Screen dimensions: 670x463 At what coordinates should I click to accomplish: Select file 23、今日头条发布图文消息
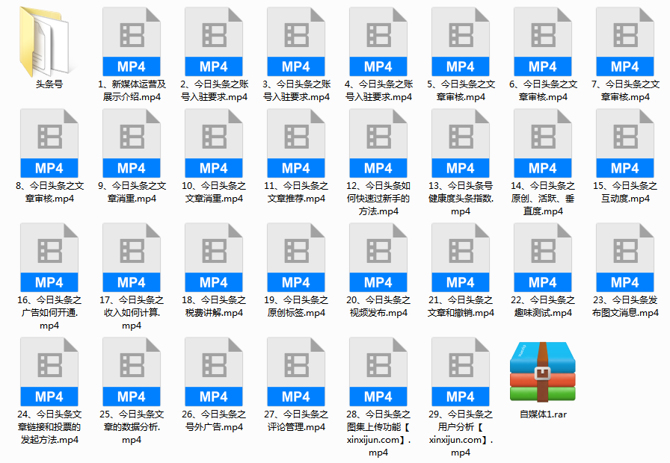(624, 258)
